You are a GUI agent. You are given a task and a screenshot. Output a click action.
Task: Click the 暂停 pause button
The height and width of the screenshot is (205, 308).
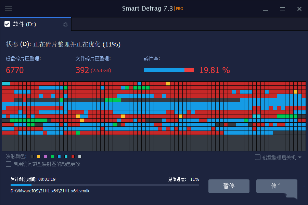(229, 186)
